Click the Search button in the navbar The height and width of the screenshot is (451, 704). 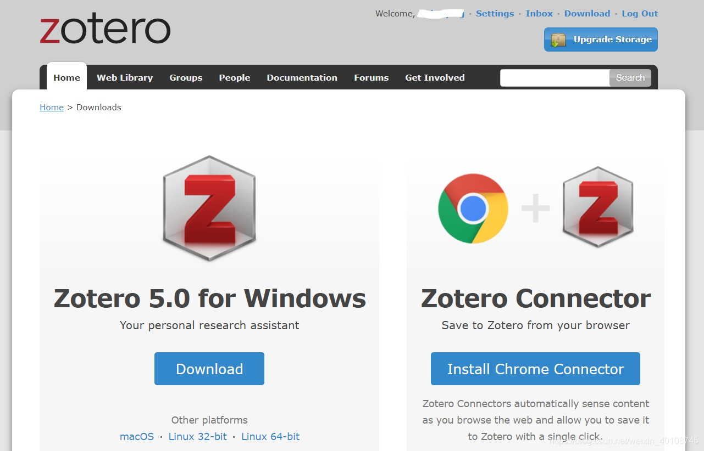coord(630,78)
